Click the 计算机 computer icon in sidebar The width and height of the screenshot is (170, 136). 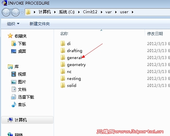pos(10,120)
